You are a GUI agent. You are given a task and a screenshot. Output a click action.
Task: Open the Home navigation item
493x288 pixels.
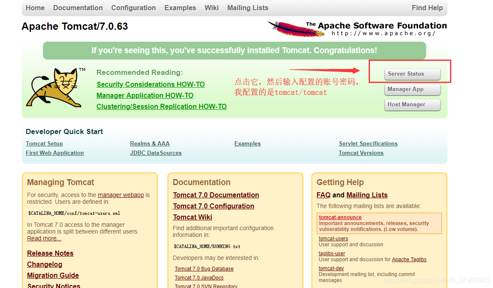[x=35, y=8]
